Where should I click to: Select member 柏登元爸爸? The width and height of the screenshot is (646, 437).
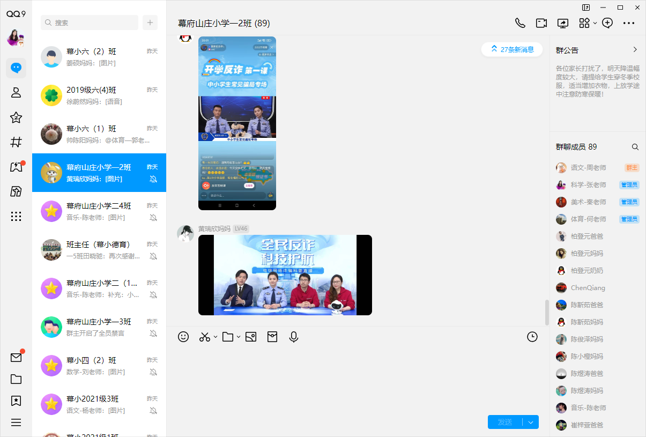pyautogui.click(x=598, y=236)
